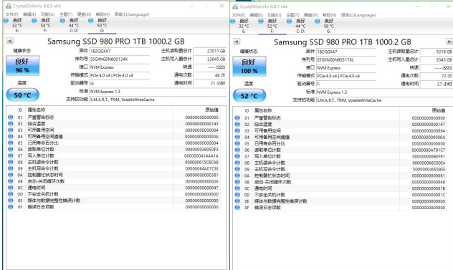Click status dot of 05 已用寿命百分比 in G: window
The width and height of the screenshot is (453, 270).
pos(11,143)
